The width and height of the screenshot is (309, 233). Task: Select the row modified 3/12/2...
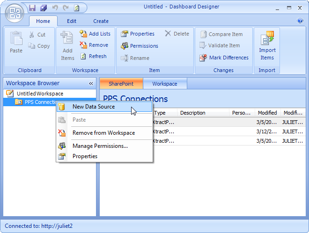(228, 131)
